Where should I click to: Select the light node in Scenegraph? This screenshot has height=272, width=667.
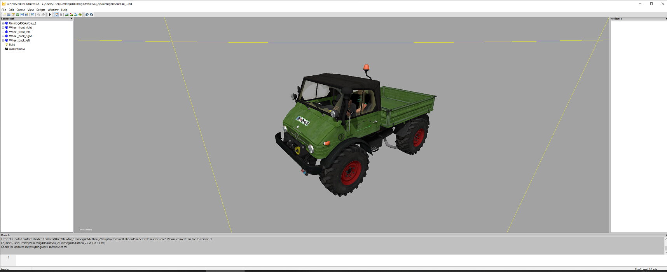click(x=12, y=45)
